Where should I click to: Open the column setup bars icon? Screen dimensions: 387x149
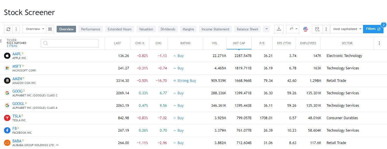coord(50,29)
